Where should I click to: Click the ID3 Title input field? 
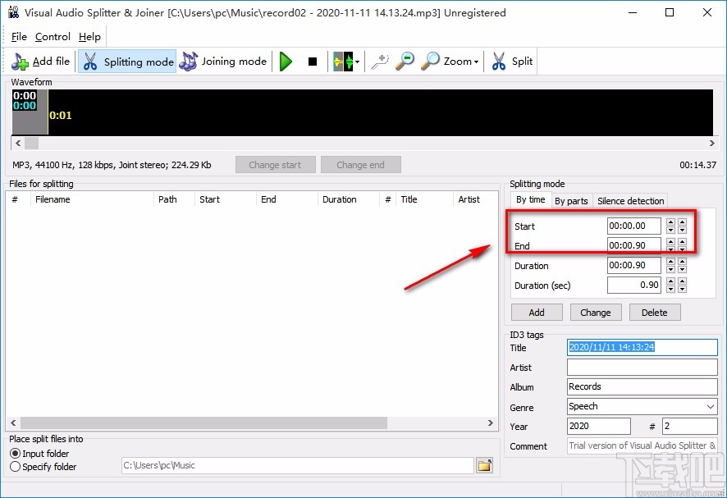(x=642, y=347)
